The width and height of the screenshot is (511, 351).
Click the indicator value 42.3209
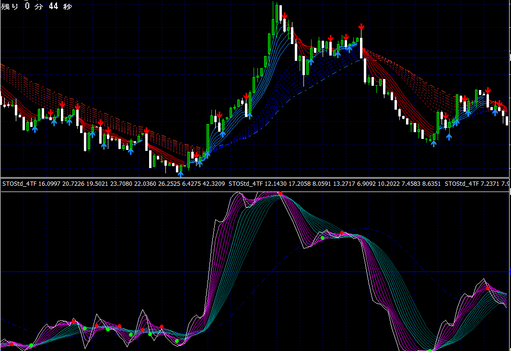point(213,183)
